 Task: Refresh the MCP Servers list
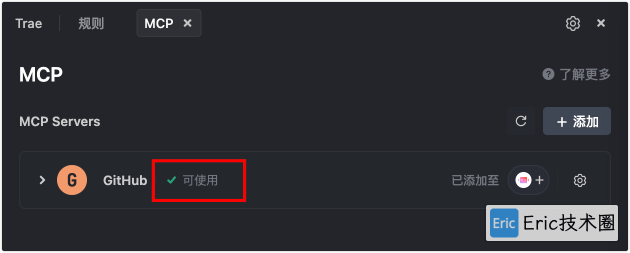pyautogui.click(x=521, y=121)
